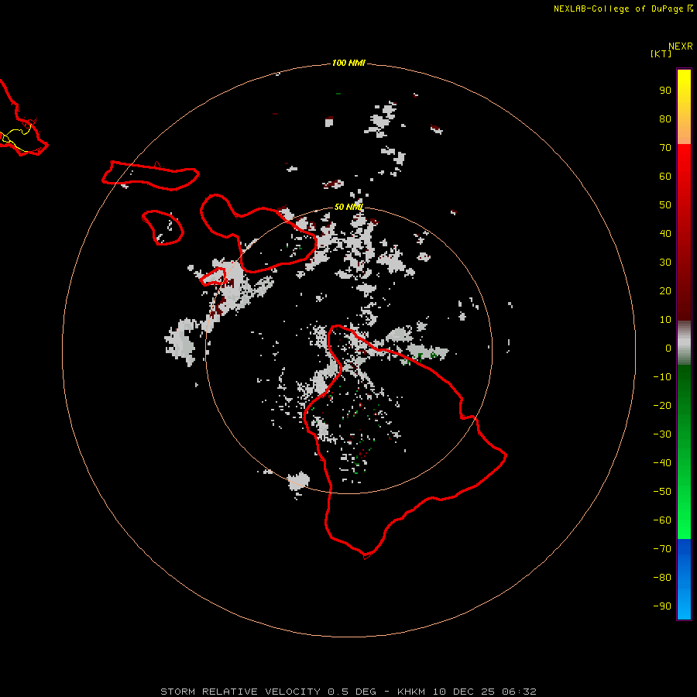Click the 10 DEC 25 date in caption
This screenshot has height=697, width=697.
coord(465,692)
